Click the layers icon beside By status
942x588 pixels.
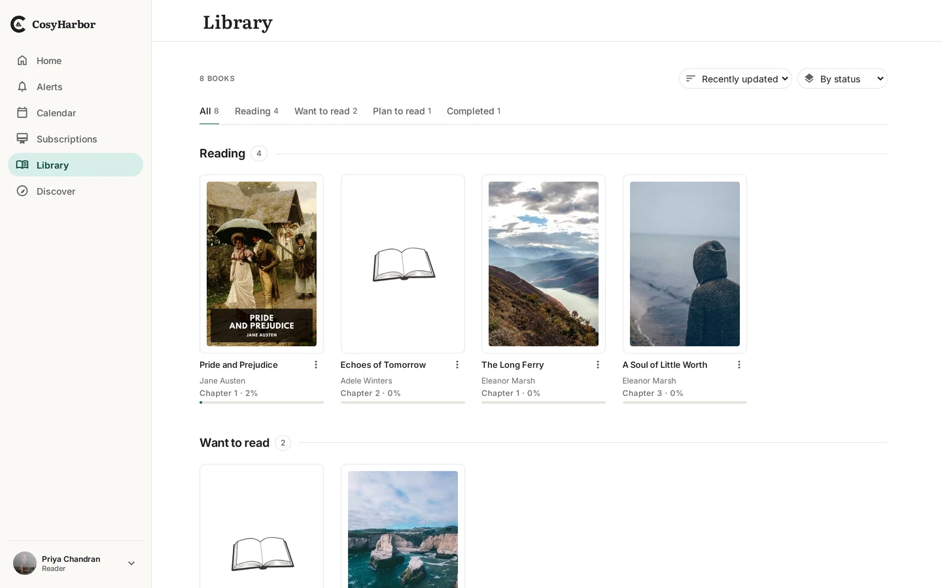(809, 78)
